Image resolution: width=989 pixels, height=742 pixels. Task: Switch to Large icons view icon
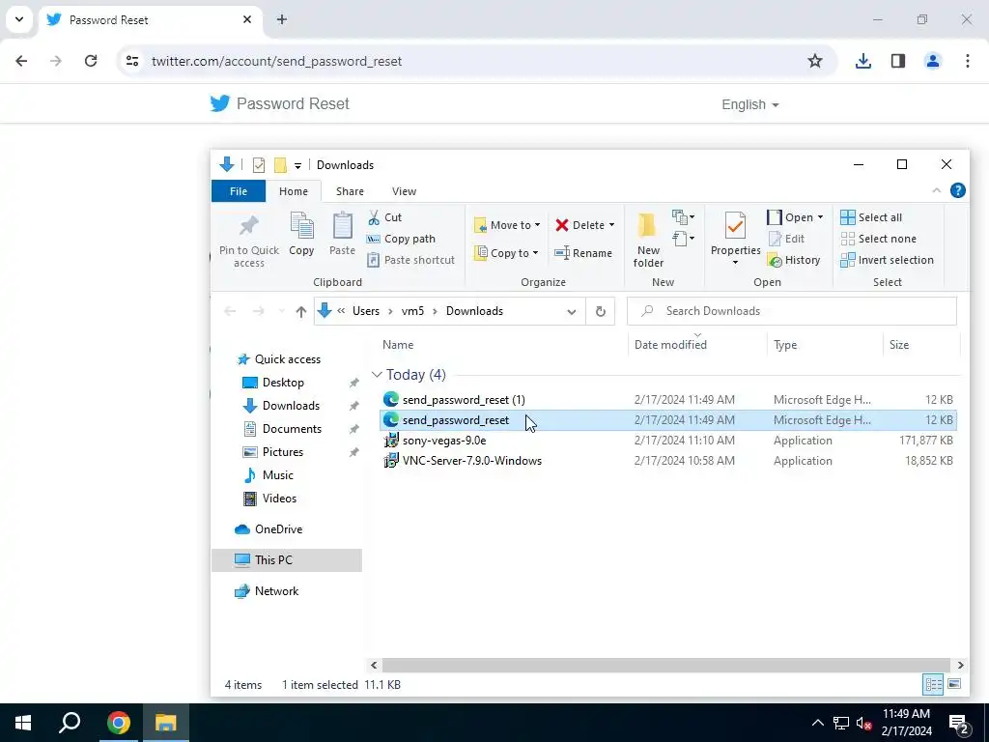[954, 685]
